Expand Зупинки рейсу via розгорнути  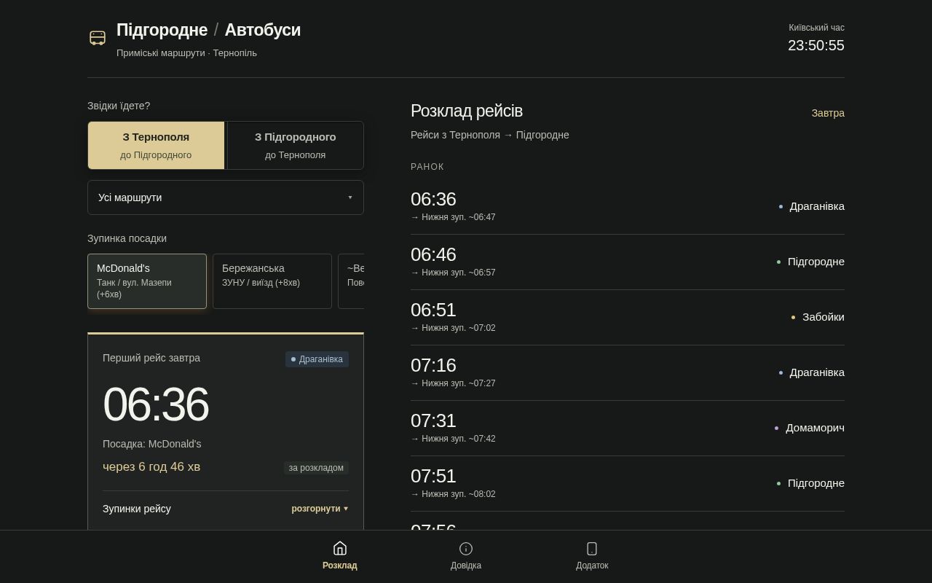320,509
